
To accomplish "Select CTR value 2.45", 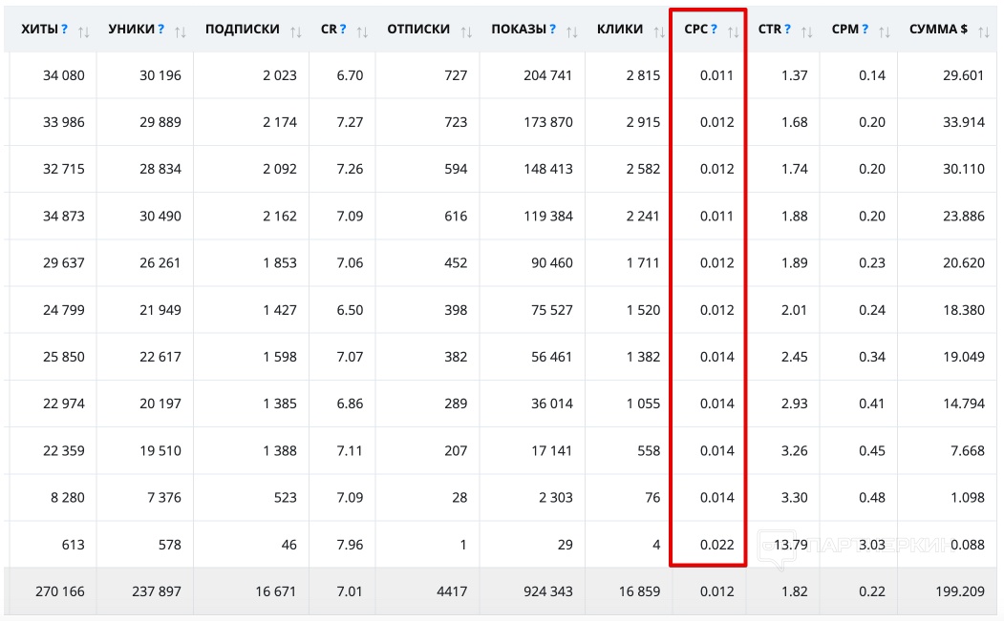I will 794,357.
